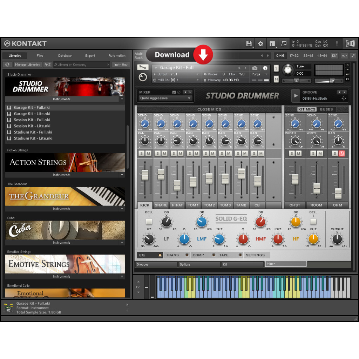Mute the instrument with header M button
Viewport: 359px width, 359px height.
pos(276,79)
